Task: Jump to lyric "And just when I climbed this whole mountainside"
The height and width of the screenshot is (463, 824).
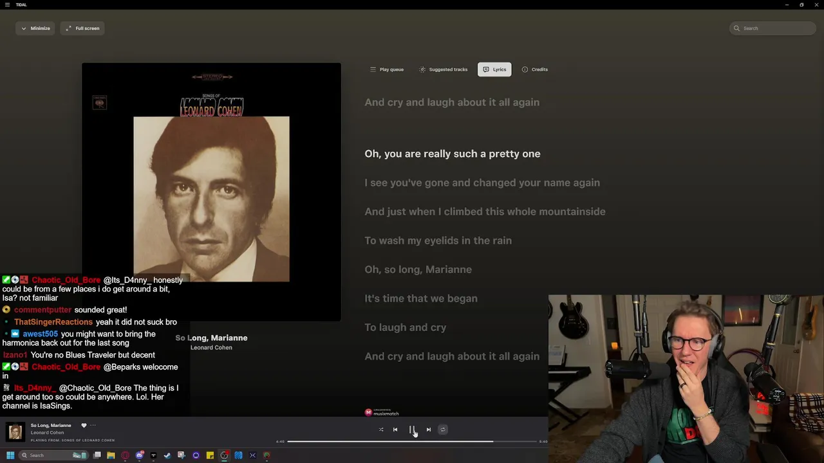Action: pyautogui.click(x=485, y=212)
